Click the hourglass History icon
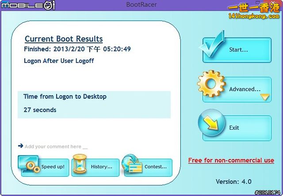The image size is (283, 196). pyautogui.click(x=80, y=164)
